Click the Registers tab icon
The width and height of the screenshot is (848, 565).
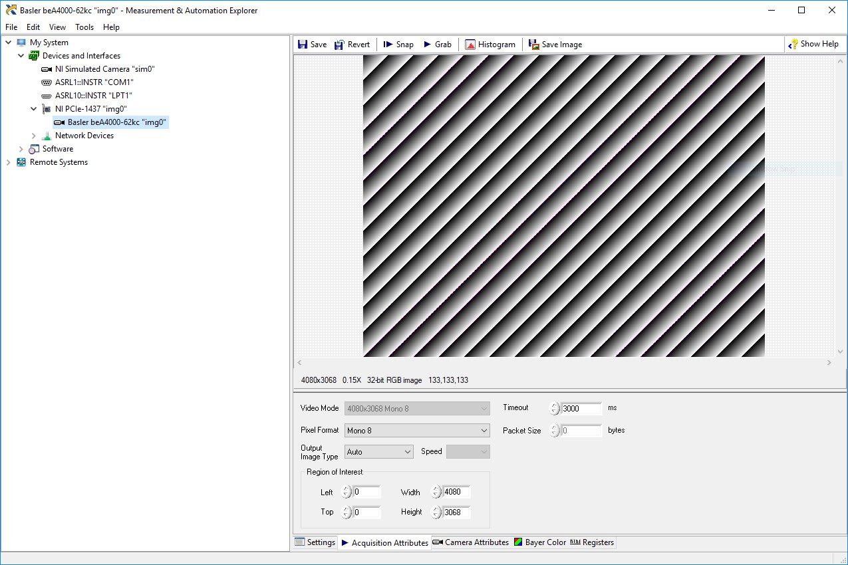pyautogui.click(x=575, y=542)
